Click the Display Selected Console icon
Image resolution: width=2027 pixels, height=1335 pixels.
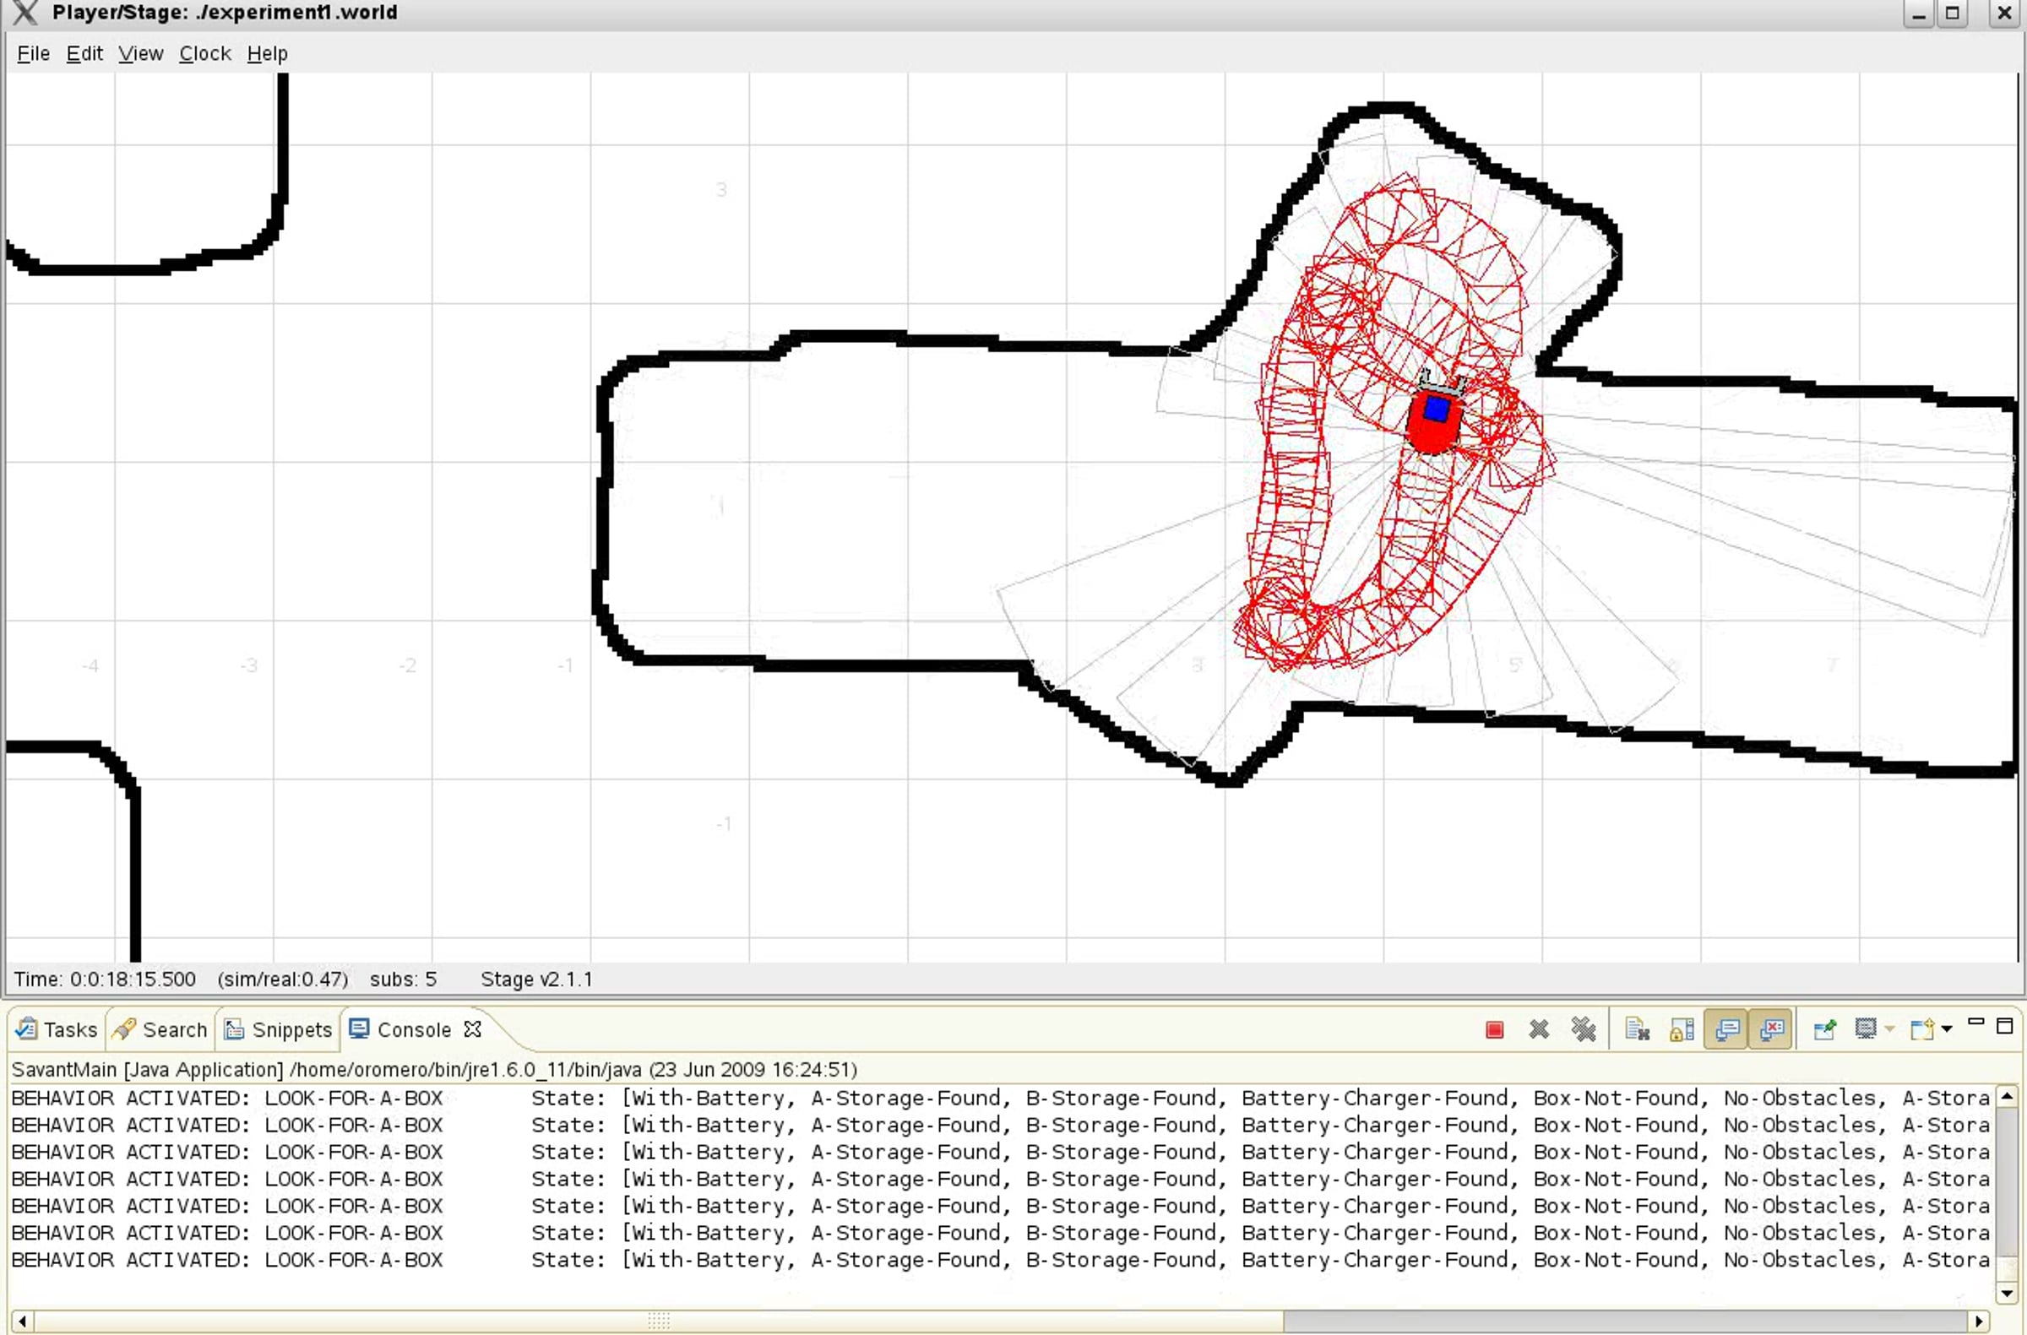(x=1865, y=1030)
